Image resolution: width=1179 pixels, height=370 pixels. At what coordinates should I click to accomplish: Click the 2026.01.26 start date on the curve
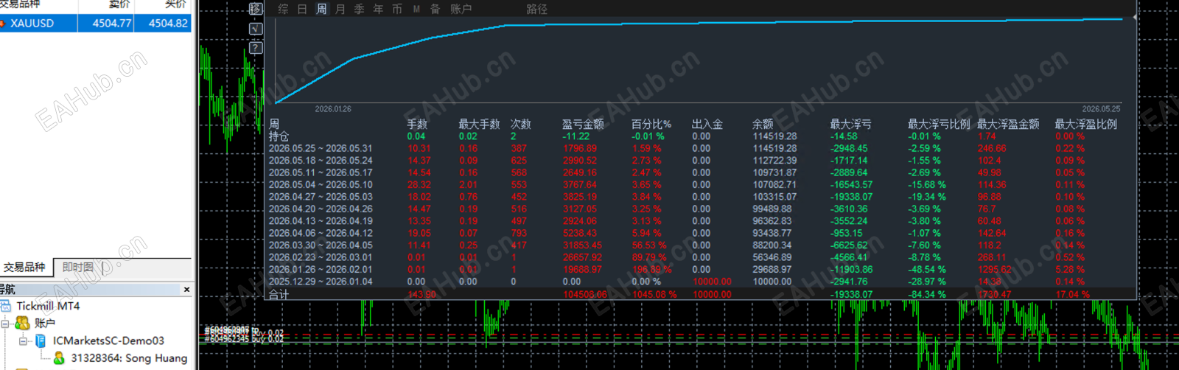[333, 109]
